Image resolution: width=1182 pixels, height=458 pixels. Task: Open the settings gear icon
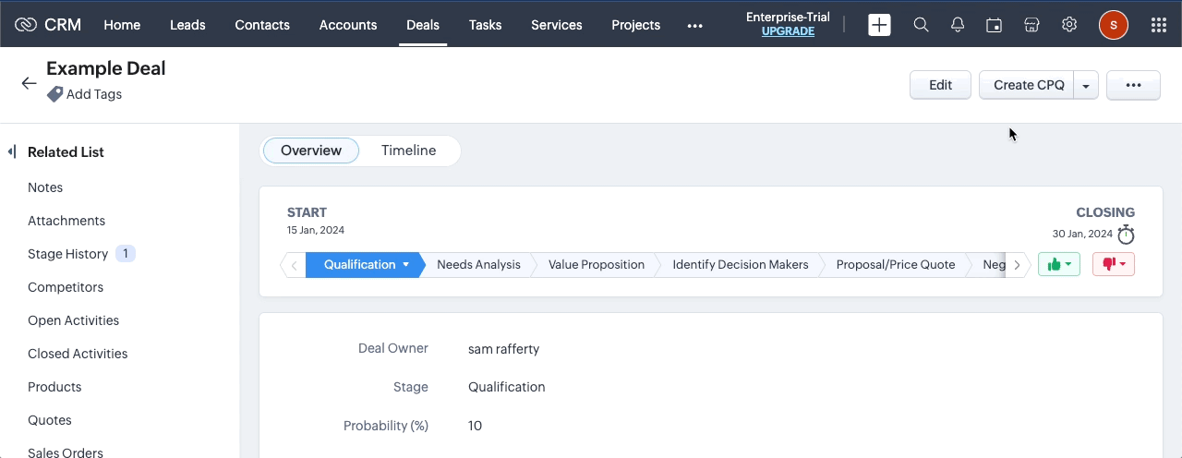click(x=1069, y=25)
